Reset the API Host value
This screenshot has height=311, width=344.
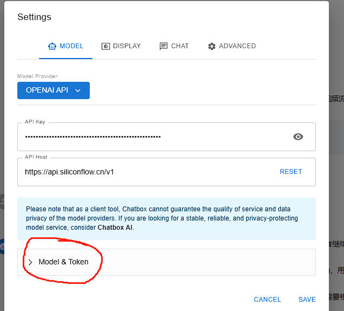[x=291, y=172]
